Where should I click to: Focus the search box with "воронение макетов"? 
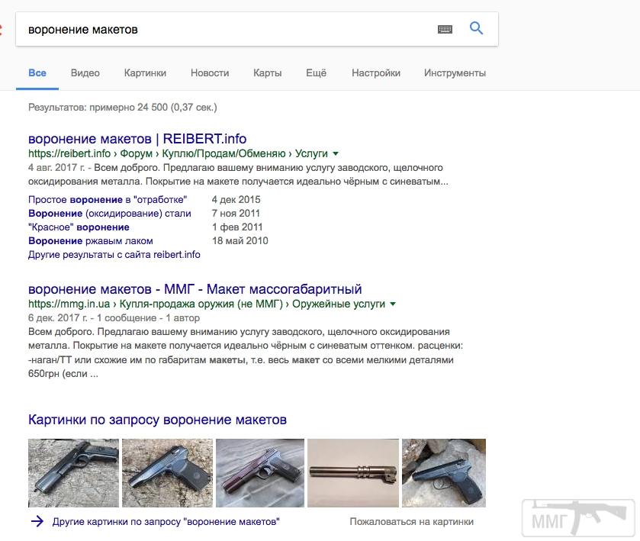[257, 29]
